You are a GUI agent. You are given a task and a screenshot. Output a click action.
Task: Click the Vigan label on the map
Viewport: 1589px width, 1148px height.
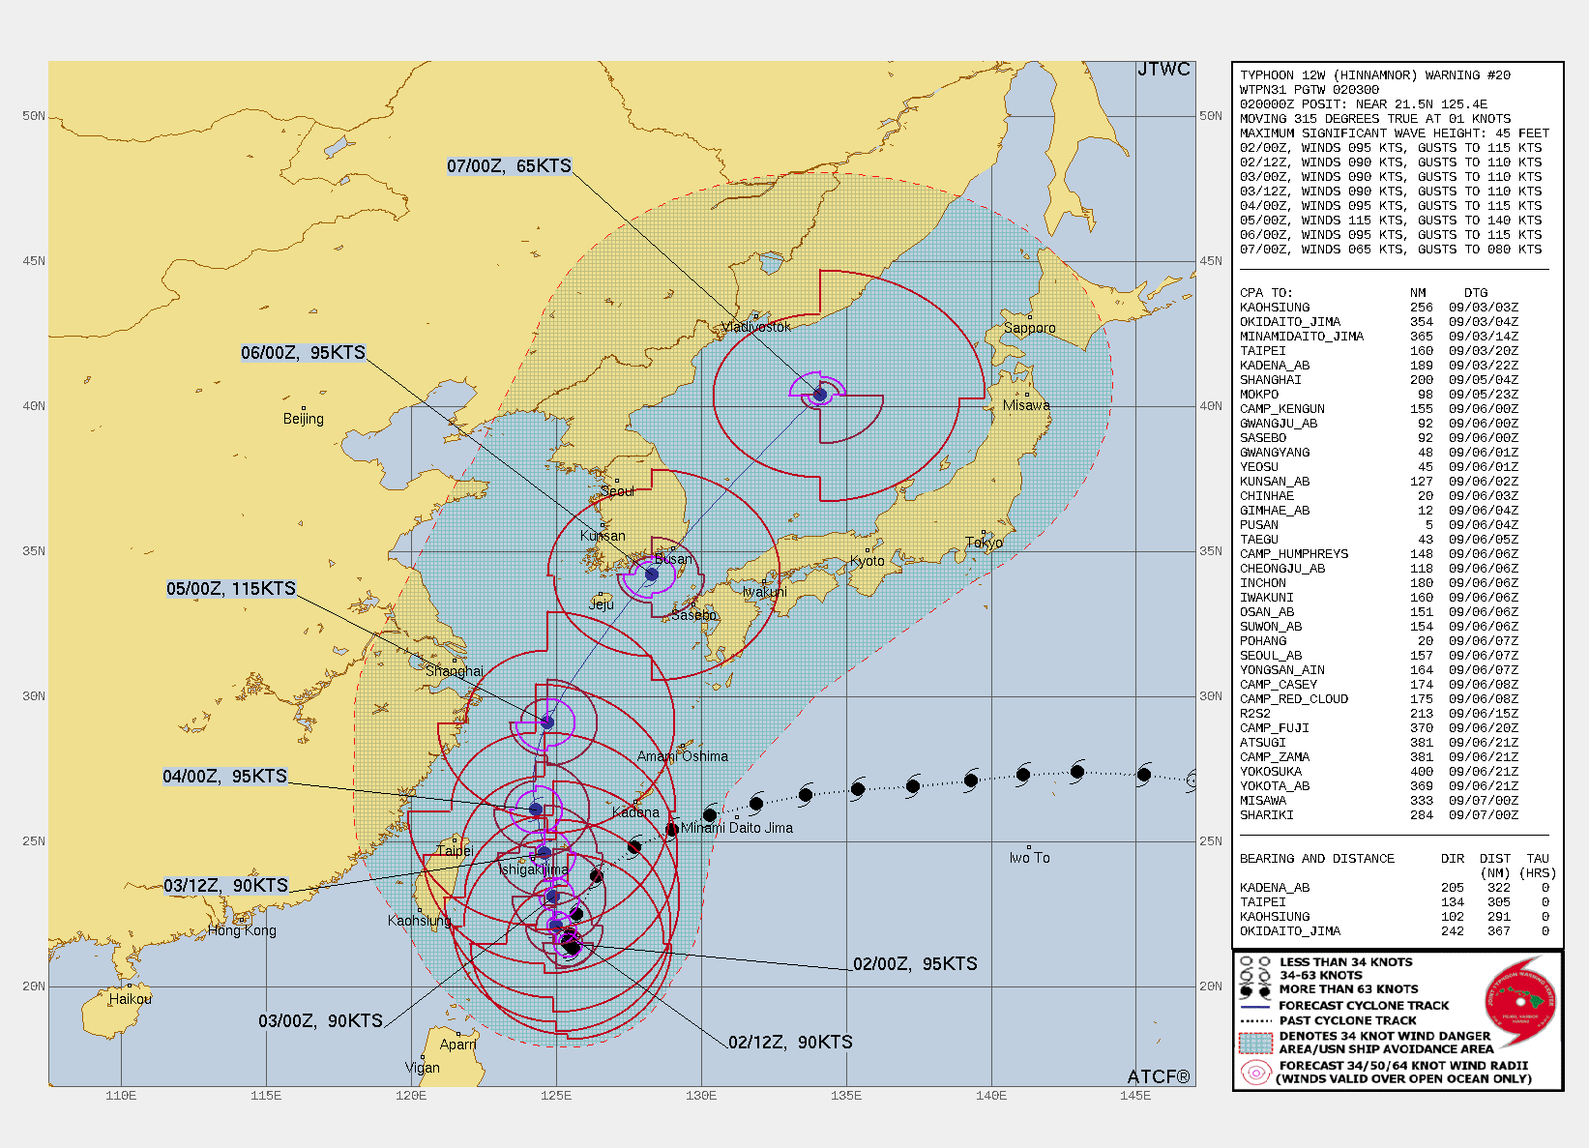pyautogui.click(x=423, y=1068)
